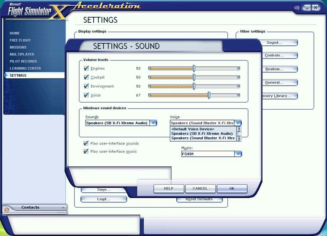Screen dimensions: 327x236
Task: Open the Scenery Library button
Action: [279, 96]
